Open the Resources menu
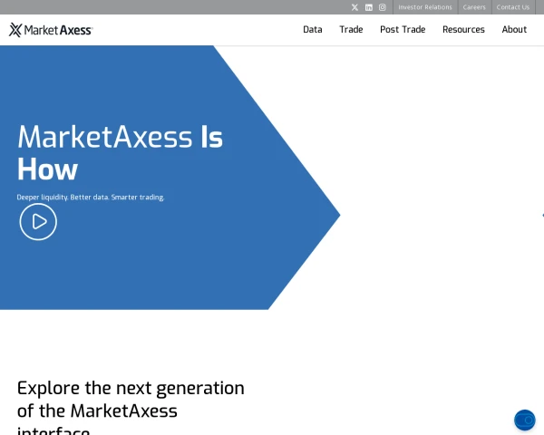 pos(463,30)
